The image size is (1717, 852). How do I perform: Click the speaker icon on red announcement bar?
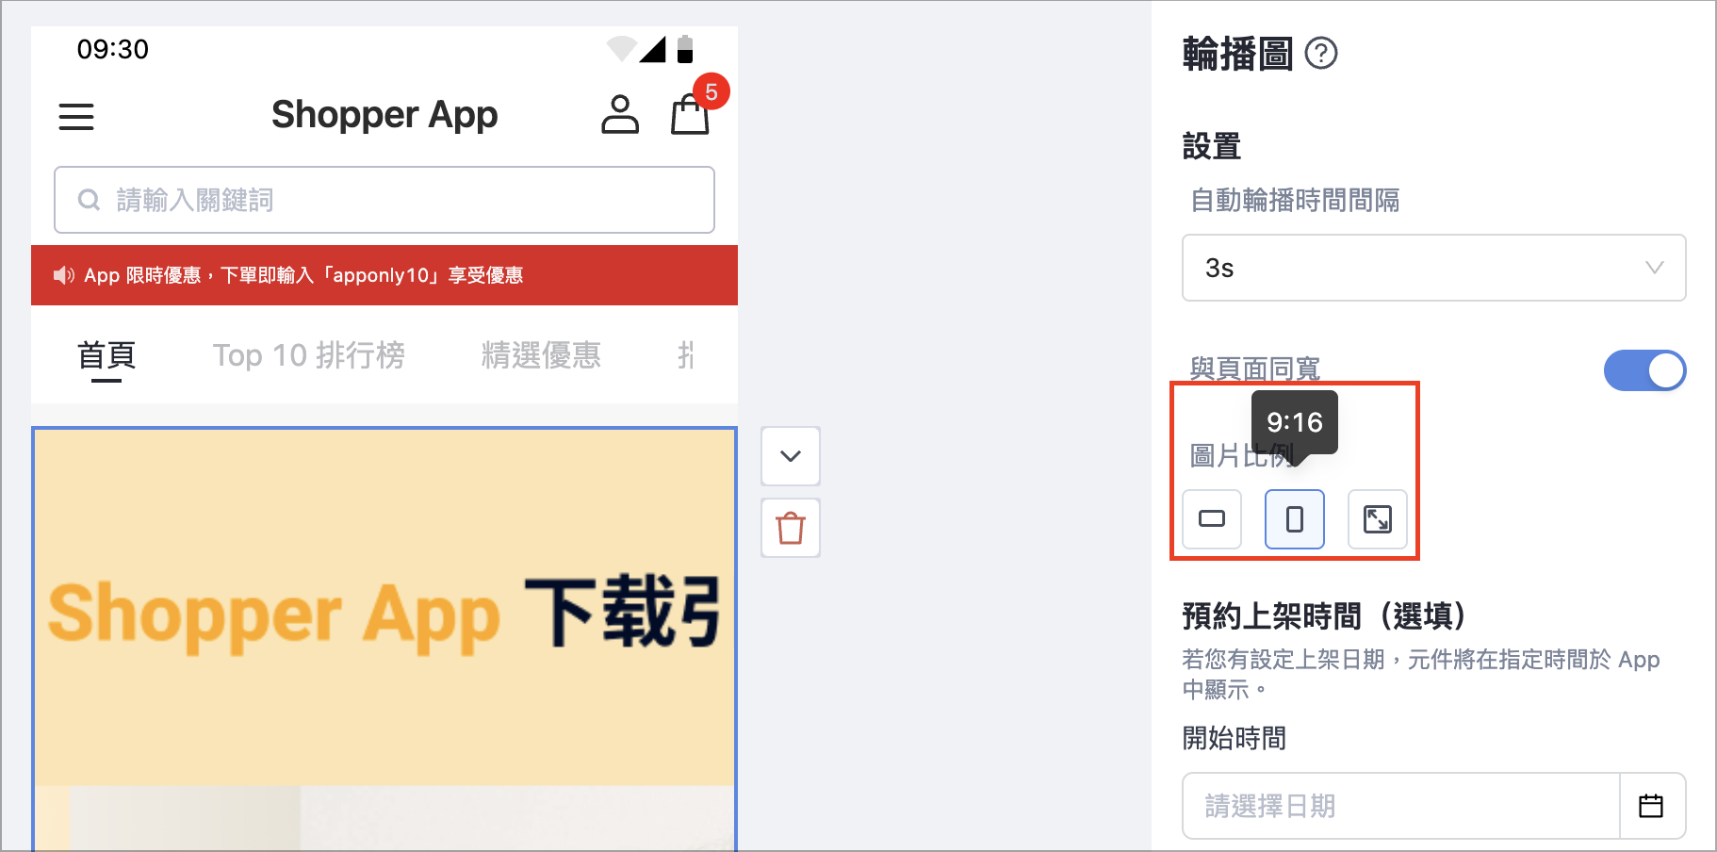(x=64, y=275)
